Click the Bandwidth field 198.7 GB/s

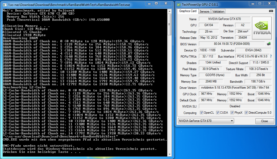258,81
